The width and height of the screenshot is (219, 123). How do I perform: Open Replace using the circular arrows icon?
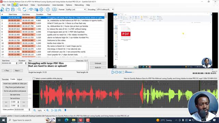(x=25, y=10)
